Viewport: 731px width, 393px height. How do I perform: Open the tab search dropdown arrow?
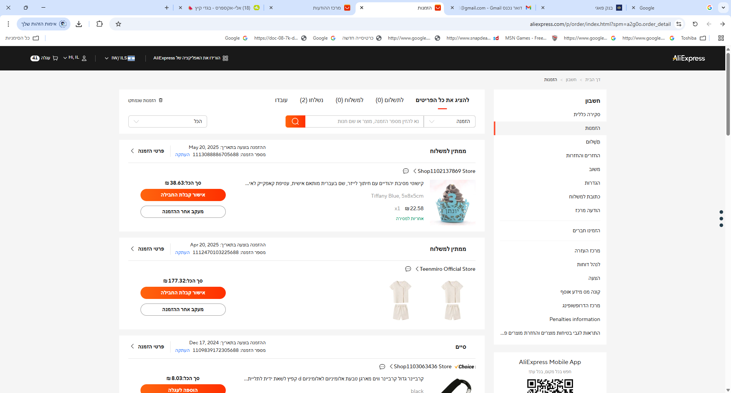coord(723,8)
